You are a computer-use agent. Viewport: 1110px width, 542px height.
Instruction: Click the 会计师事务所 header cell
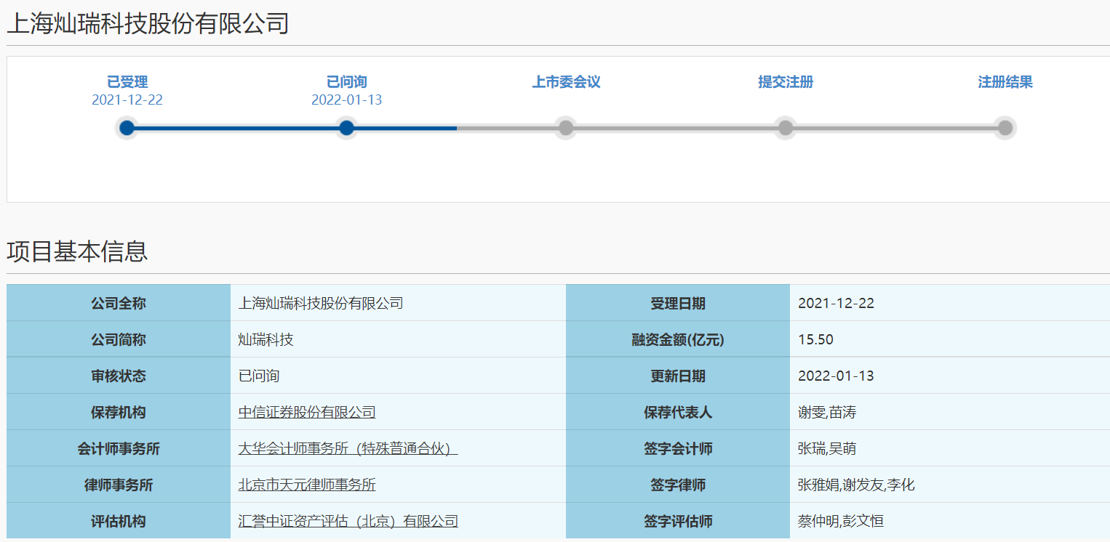[119, 448]
